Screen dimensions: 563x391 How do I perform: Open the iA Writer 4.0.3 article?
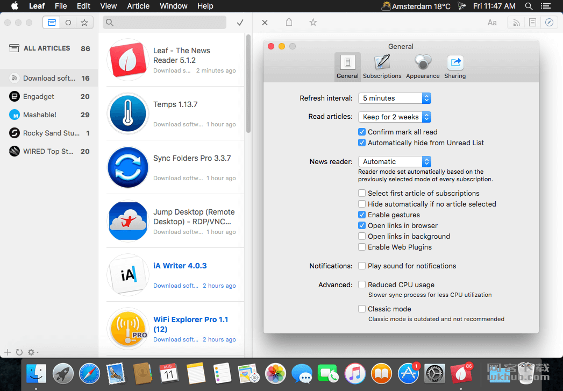pyautogui.click(x=175, y=275)
